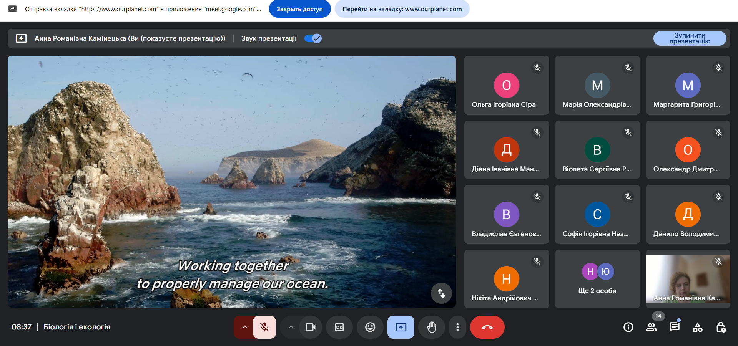Open host controls lock icon
738x346 pixels.
[721, 327]
